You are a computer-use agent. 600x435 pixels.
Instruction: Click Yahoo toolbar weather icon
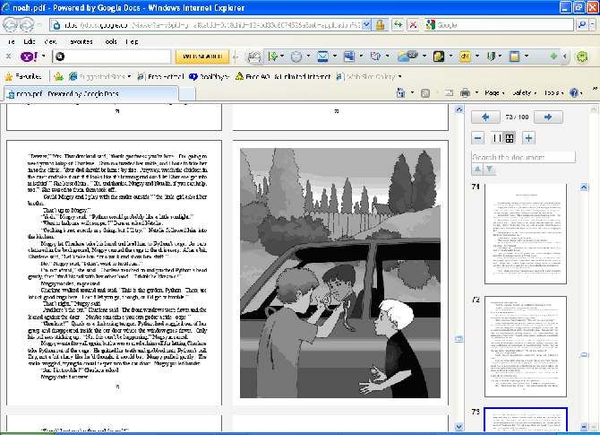[407, 57]
